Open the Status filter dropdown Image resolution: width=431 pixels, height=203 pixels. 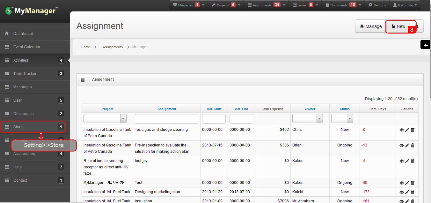coord(342,119)
